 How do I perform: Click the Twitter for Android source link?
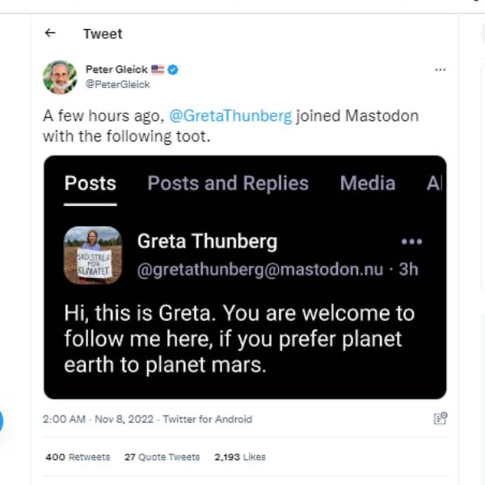[x=208, y=419]
